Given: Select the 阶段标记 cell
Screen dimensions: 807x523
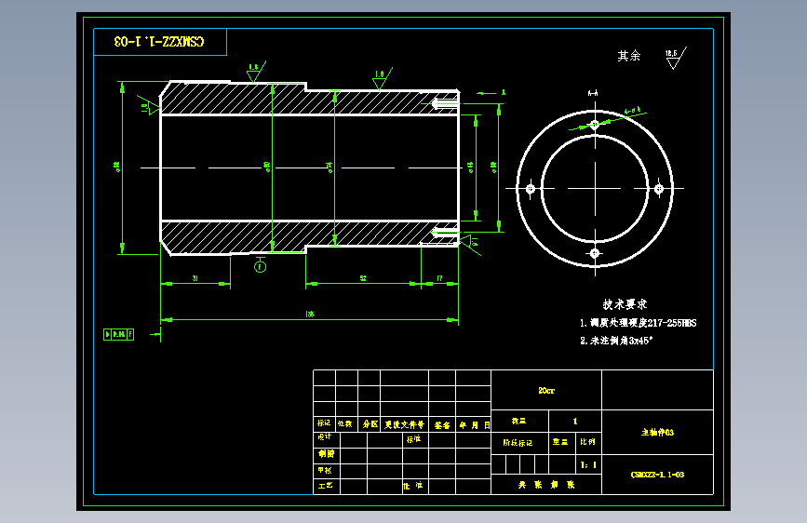Looking at the screenshot, I should (x=518, y=442).
